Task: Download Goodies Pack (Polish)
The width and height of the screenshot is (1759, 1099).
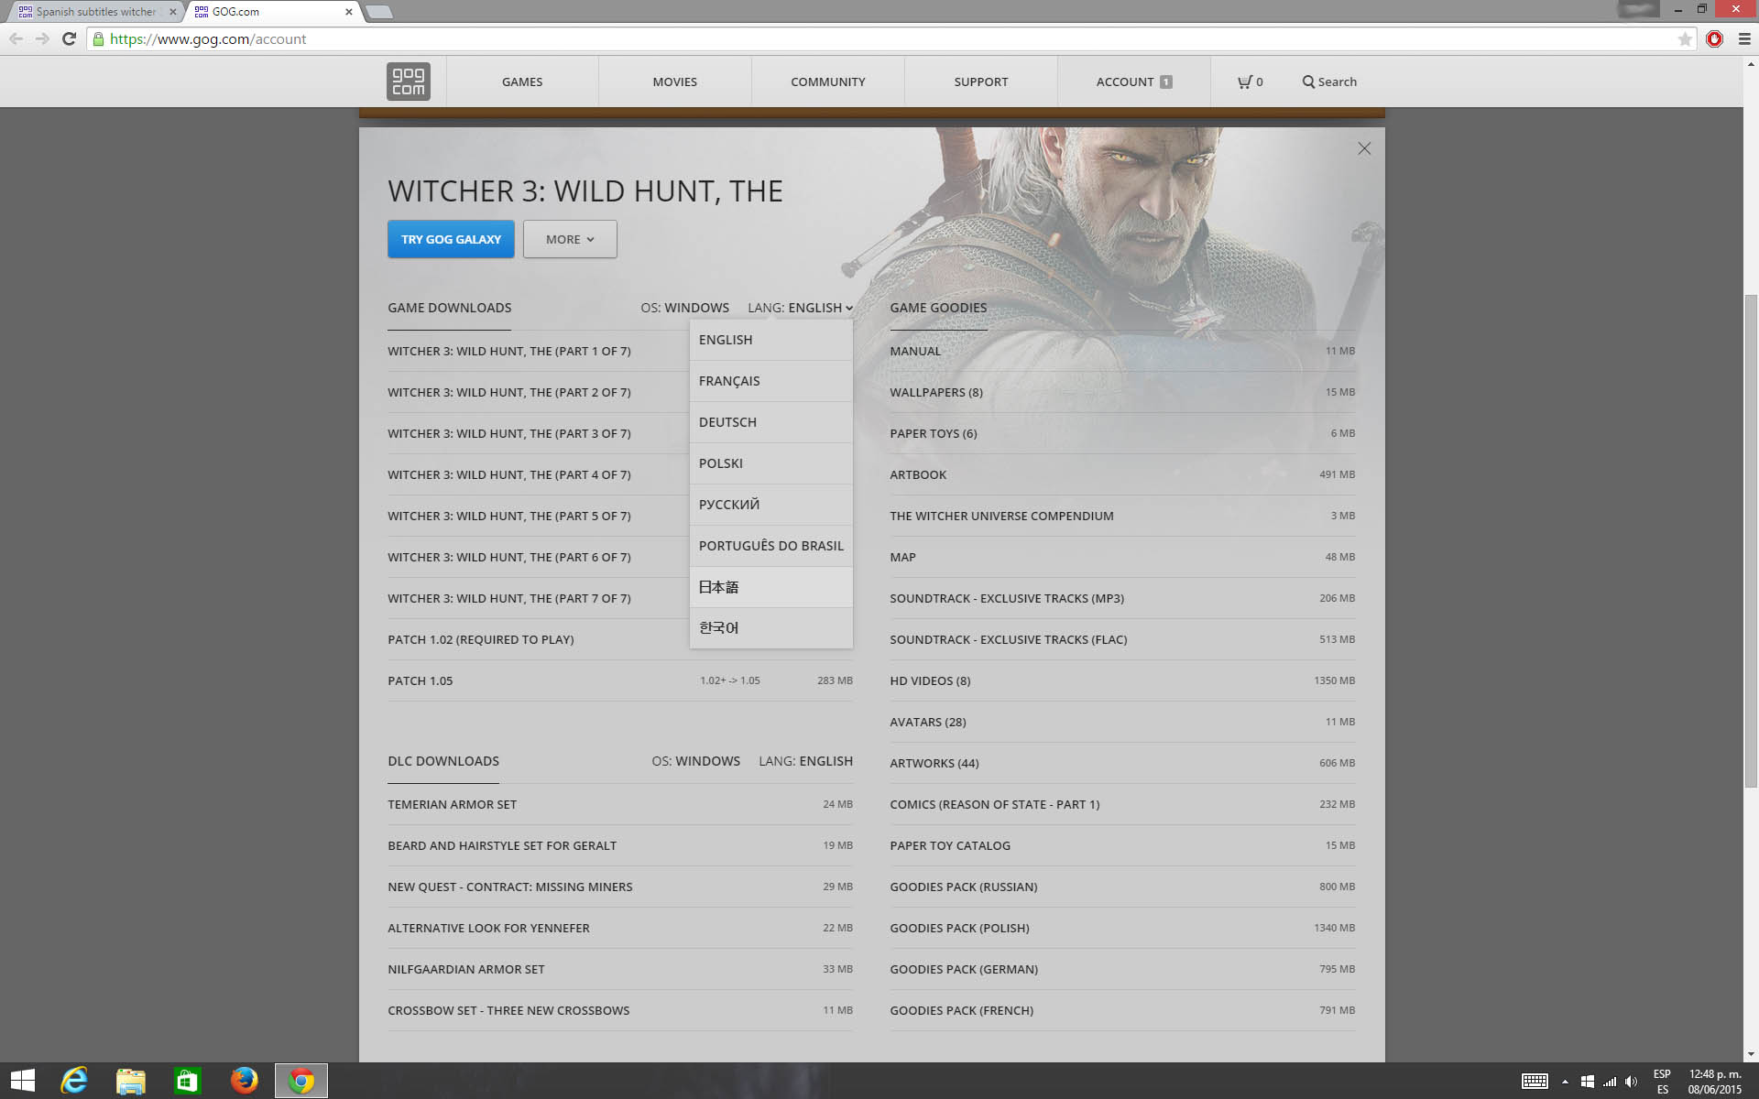Action: pyautogui.click(x=1122, y=928)
